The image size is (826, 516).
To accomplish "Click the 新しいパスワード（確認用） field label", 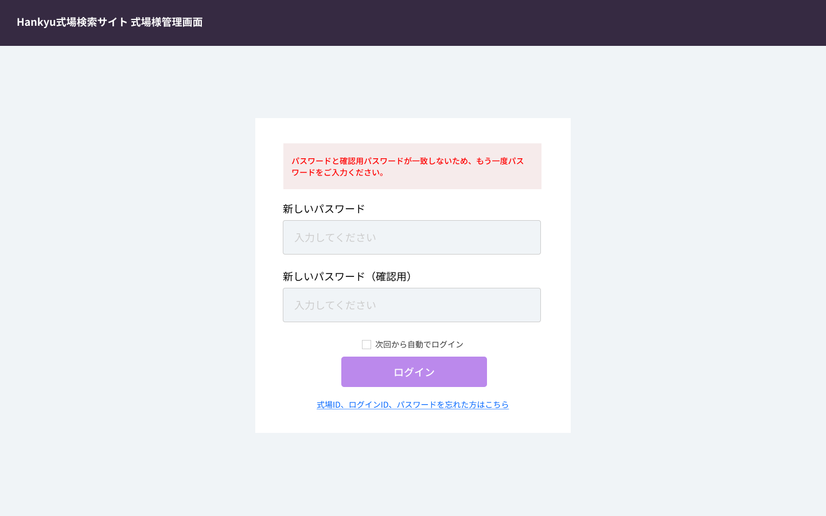I will pyautogui.click(x=349, y=276).
